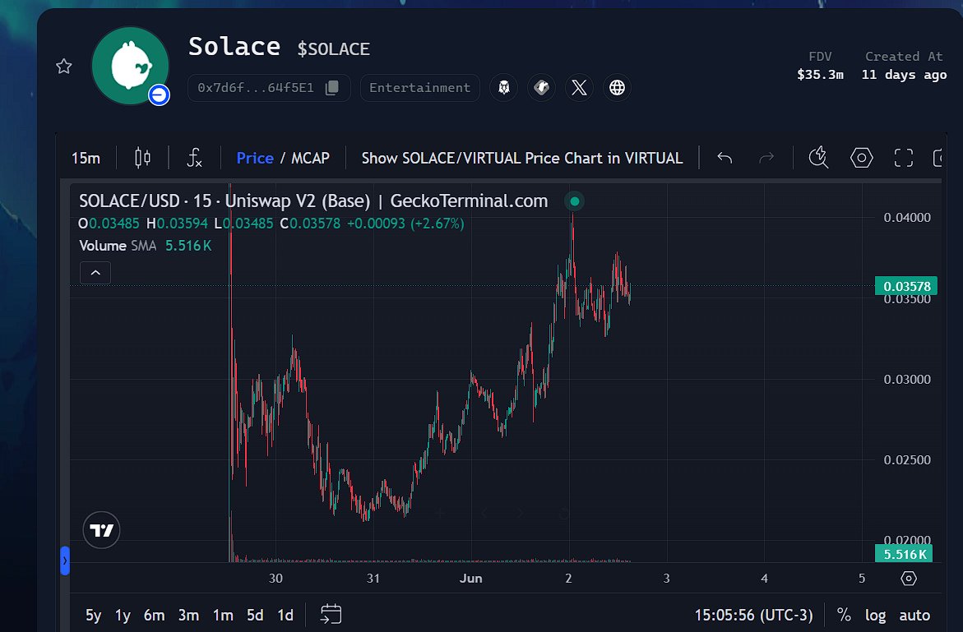Screen dimensions: 963x632
Task: Copy the 0x7d6f...64f5E1 contract address
Action: 331,88
